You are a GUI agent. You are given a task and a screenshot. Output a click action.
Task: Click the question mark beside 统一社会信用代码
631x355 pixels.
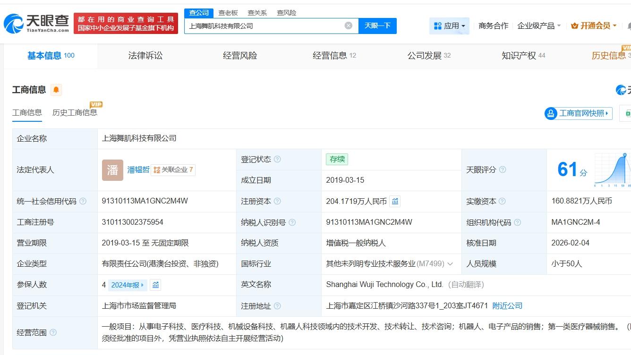[84, 201]
